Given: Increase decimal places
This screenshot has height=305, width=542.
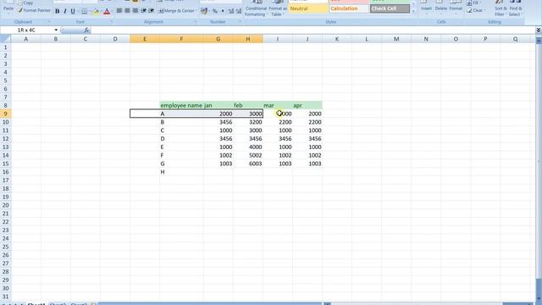Looking at the screenshot, I should pos(231,11).
